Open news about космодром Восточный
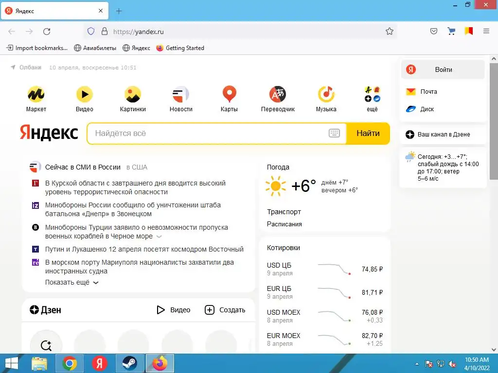 (144, 249)
